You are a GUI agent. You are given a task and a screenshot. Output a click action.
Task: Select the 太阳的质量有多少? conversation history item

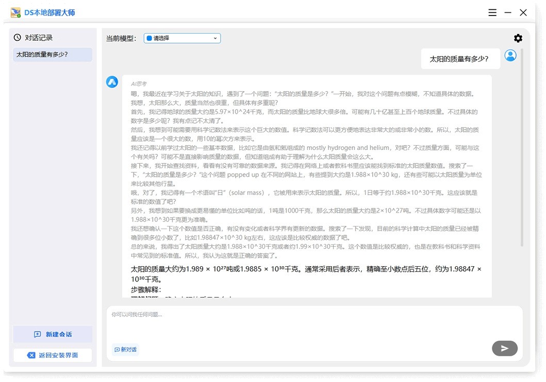click(53, 55)
